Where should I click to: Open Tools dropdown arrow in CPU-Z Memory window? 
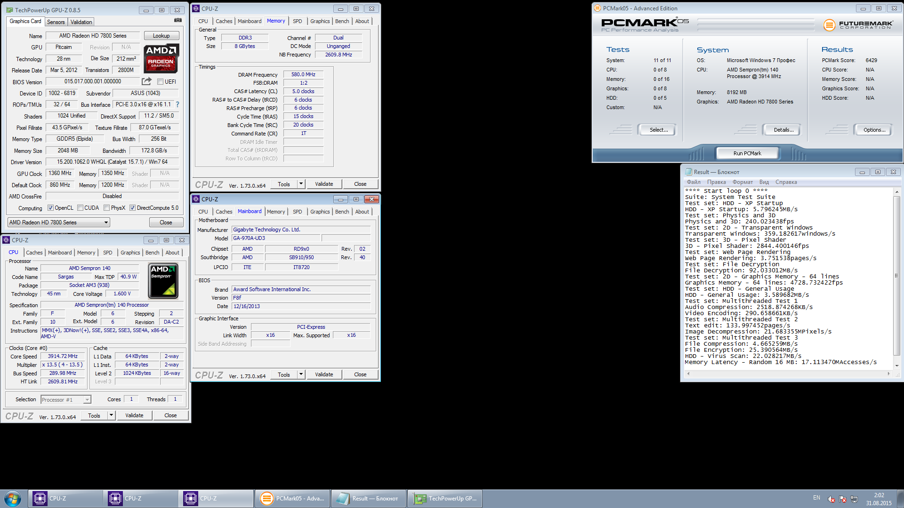pyautogui.click(x=301, y=184)
